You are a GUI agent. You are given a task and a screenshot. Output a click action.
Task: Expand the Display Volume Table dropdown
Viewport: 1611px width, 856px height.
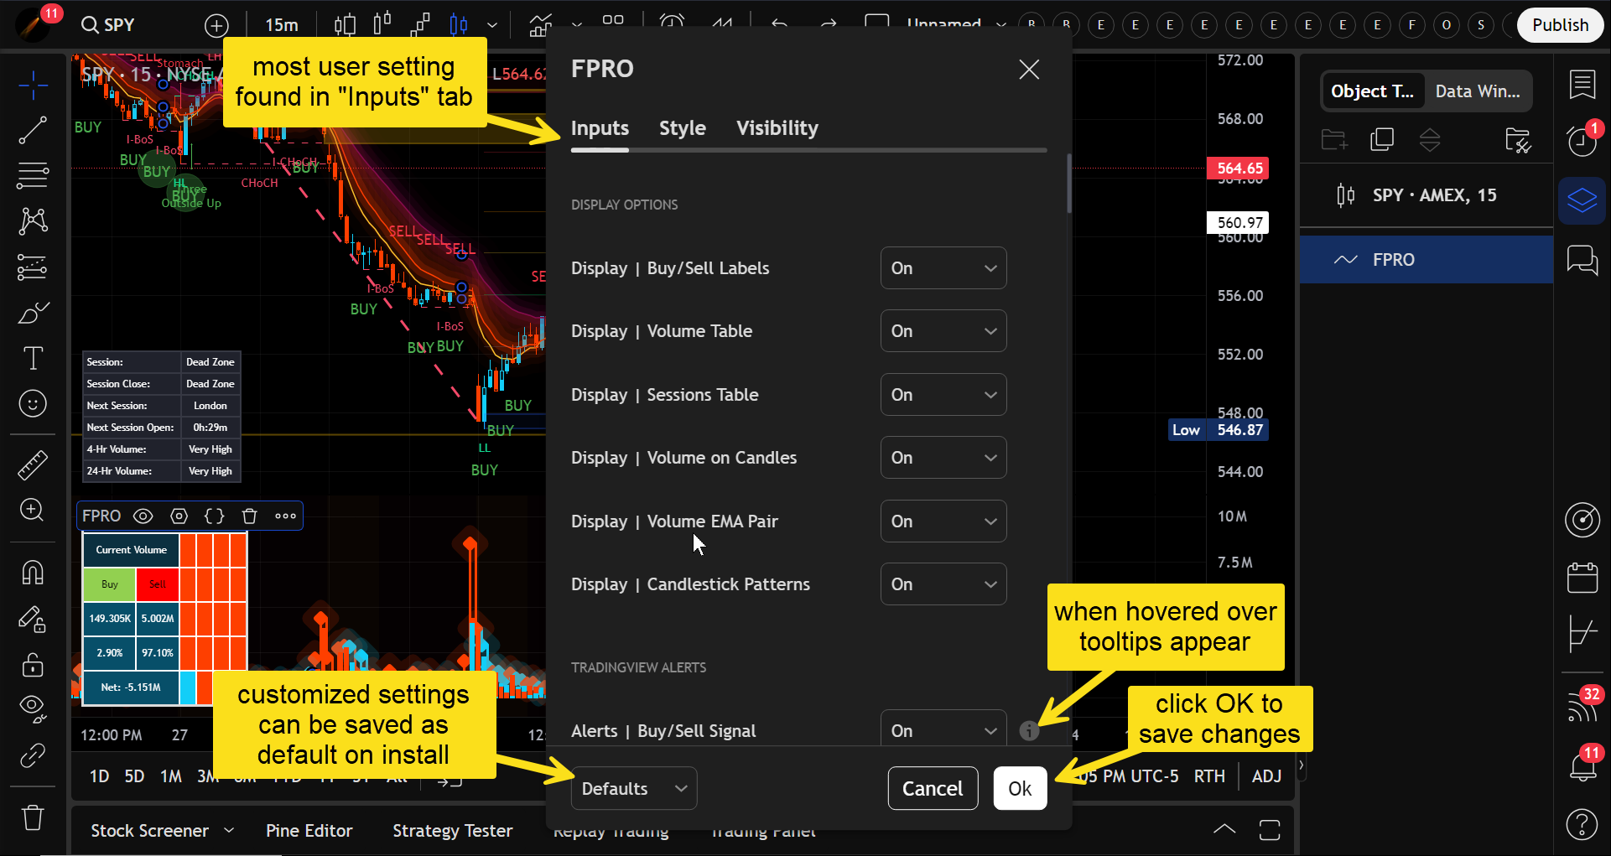(x=943, y=331)
